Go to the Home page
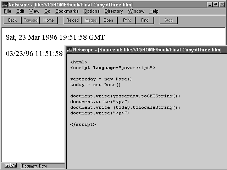227x170 pixels. coord(49,20)
